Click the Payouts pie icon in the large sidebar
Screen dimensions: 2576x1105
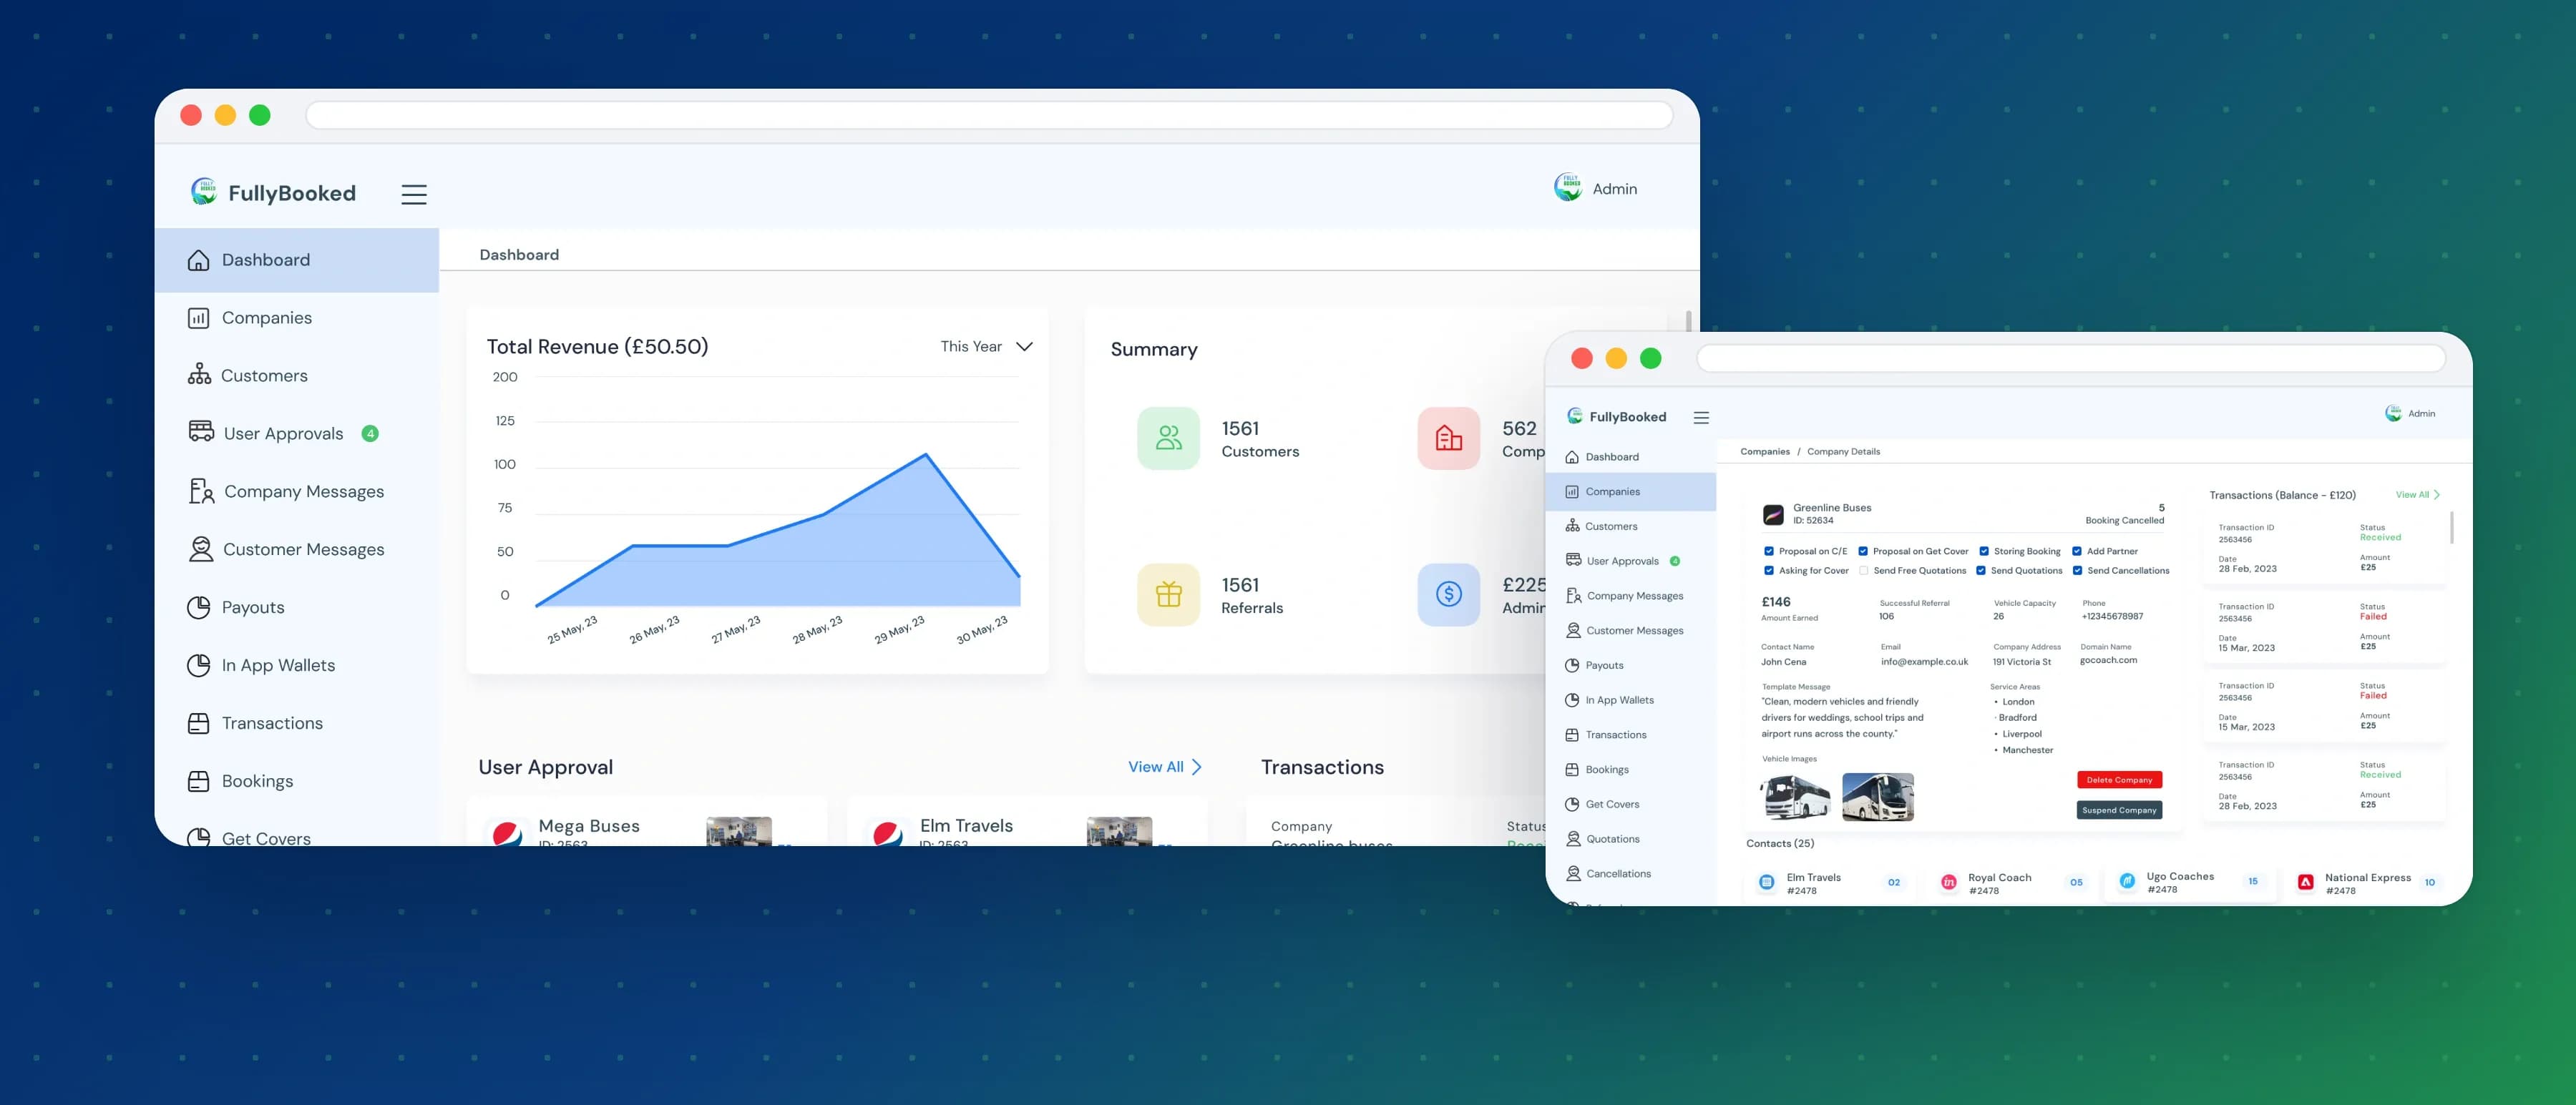pos(199,606)
